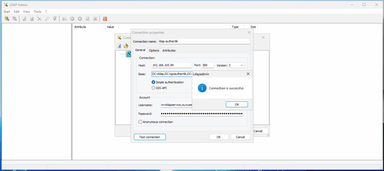Click the forward arrow toolbar icon

79,18
